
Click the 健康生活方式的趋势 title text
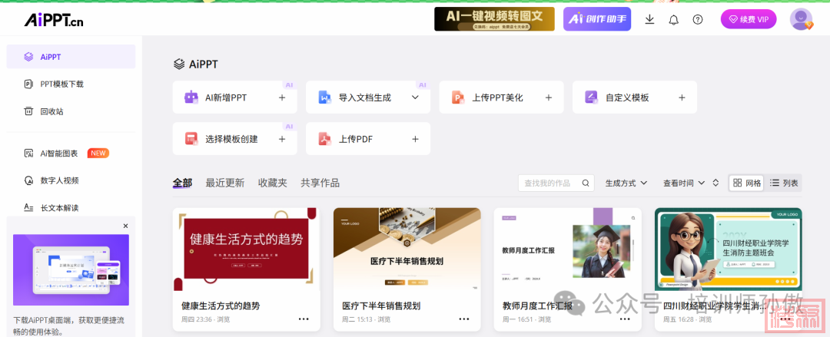click(x=221, y=306)
